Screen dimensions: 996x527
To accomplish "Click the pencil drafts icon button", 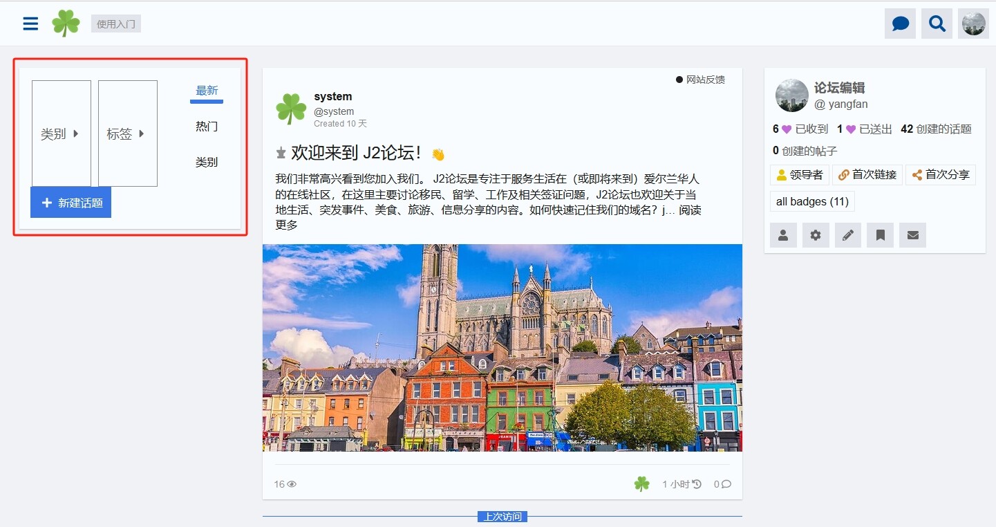I will (x=848, y=235).
